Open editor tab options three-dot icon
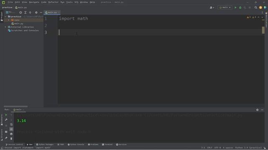268x150 pixels. [262, 12]
